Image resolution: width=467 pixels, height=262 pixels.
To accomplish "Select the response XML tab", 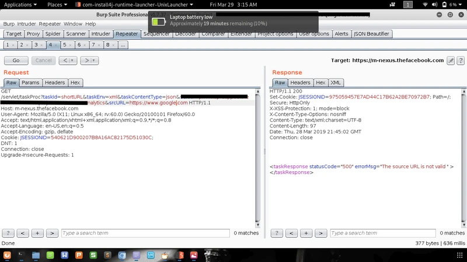I will pyautogui.click(x=335, y=83).
